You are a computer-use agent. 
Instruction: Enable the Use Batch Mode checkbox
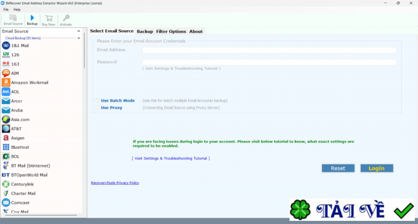pyautogui.click(x=98, y=100)
